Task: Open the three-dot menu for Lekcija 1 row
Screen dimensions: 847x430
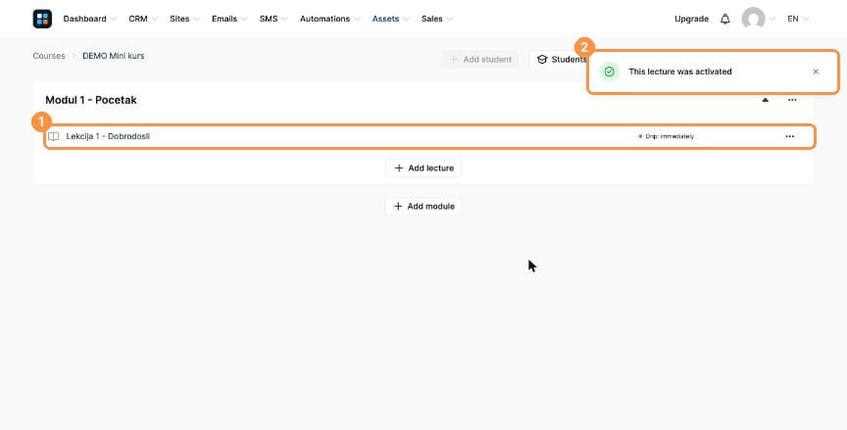Action: tap(790, 136)
